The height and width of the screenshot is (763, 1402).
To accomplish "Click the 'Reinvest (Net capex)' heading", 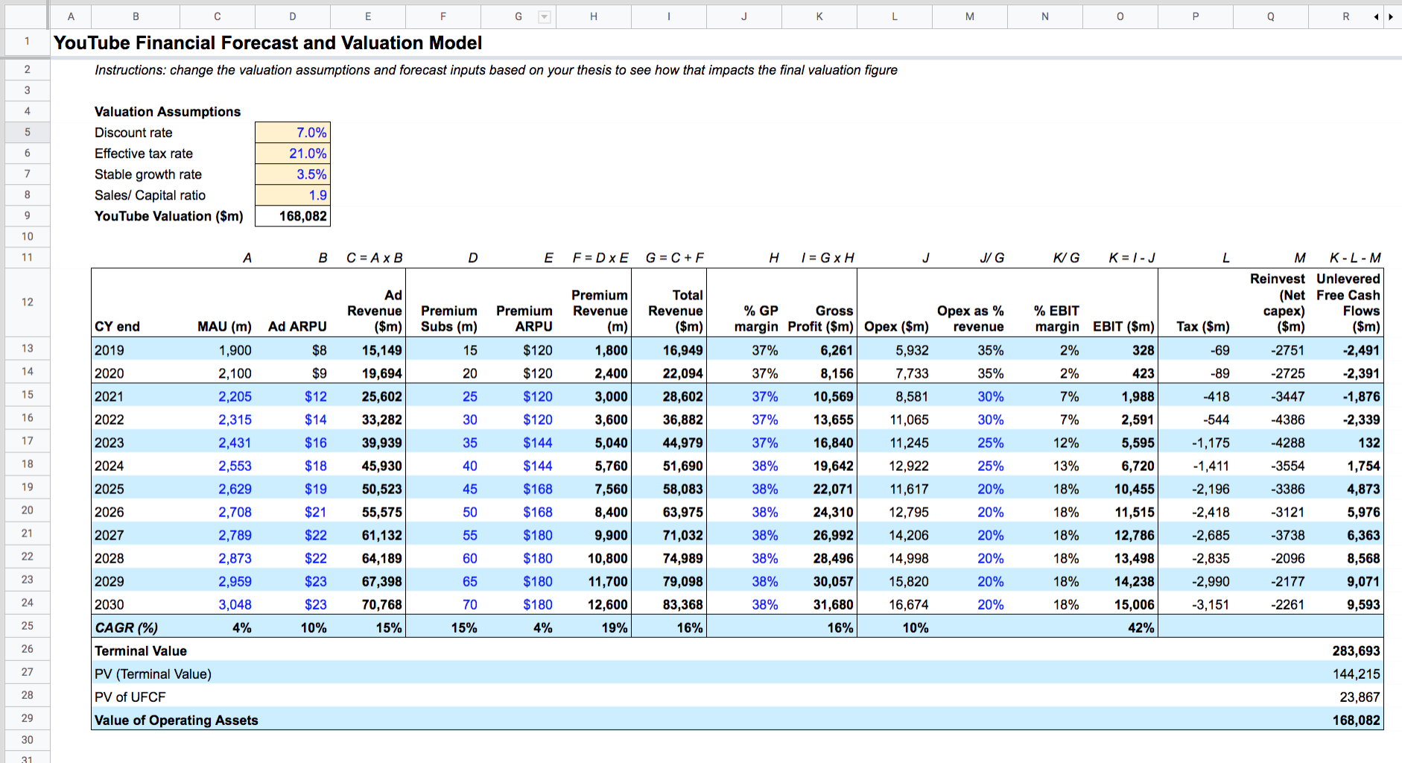I will pos(1277,303).
